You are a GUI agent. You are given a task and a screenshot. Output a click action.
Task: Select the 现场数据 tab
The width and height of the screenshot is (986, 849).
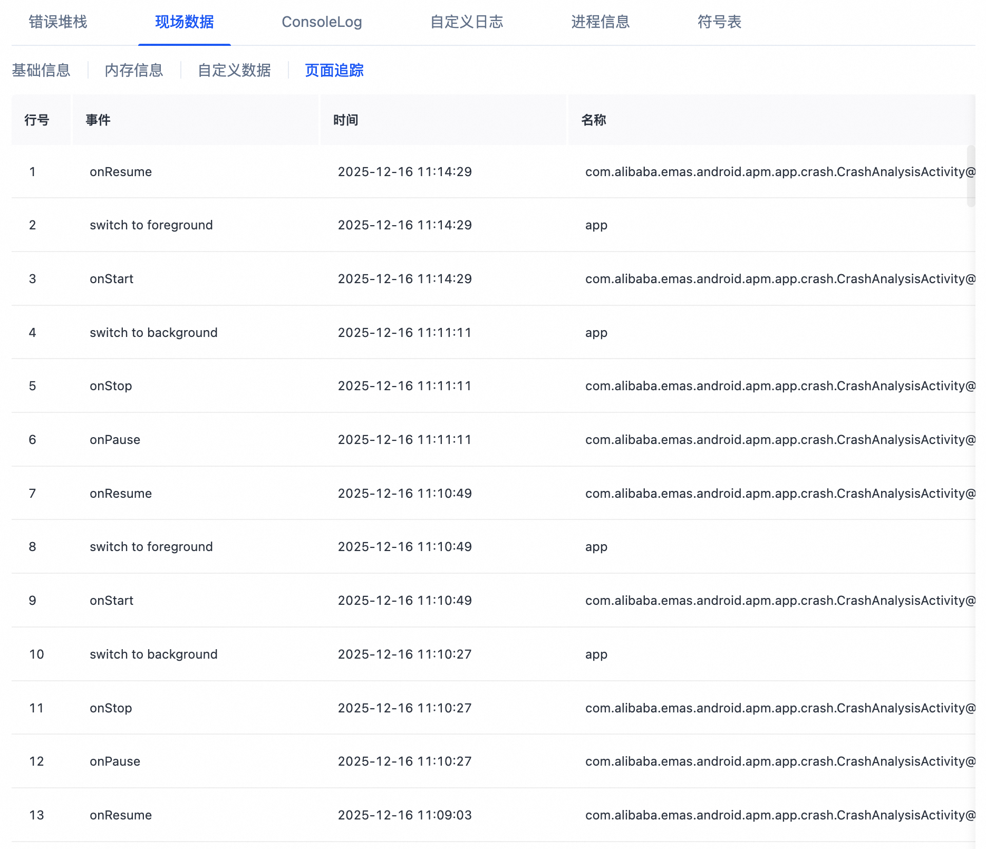pos(185,22)
